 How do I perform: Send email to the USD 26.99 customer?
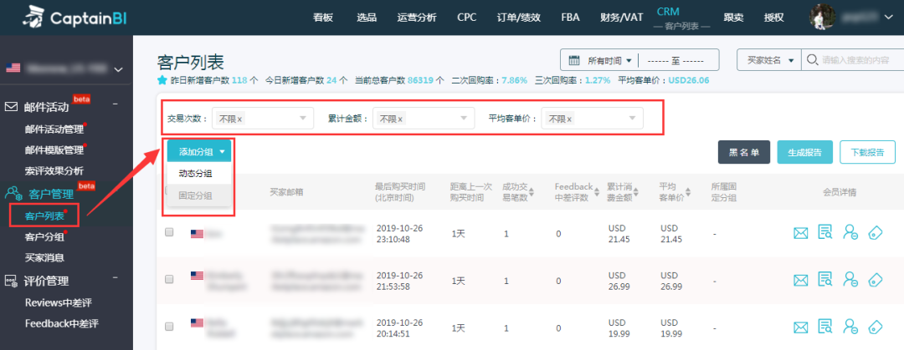[x=800, y=281]
